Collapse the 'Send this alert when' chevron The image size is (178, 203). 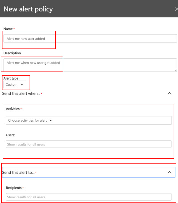[x=169, y=93]
